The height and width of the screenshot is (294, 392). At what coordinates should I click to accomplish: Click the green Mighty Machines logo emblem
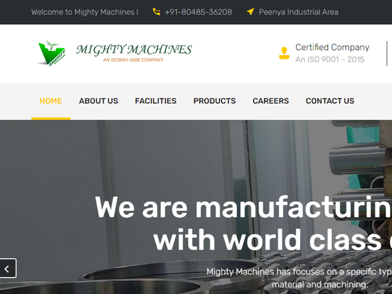click(x=52, y=54)
